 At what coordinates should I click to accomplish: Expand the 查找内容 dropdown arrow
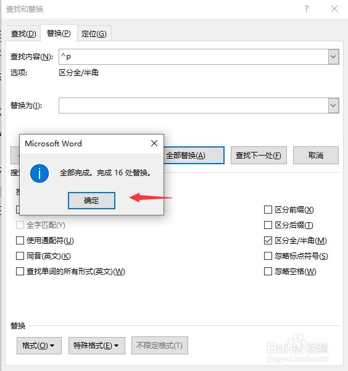pos(333,57)
